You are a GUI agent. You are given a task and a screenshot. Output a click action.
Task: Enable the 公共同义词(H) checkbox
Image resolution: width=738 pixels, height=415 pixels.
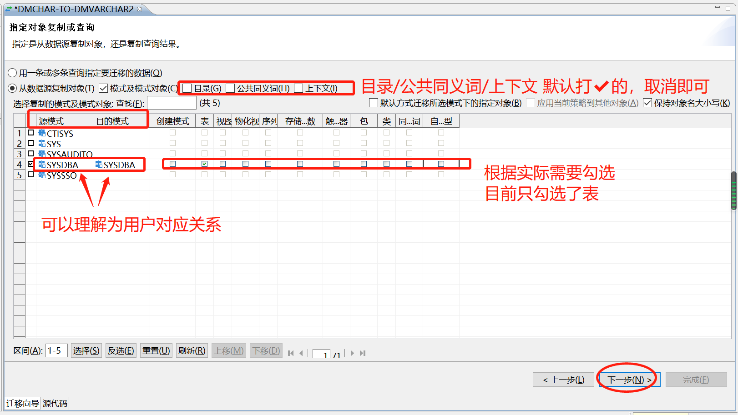230,88
